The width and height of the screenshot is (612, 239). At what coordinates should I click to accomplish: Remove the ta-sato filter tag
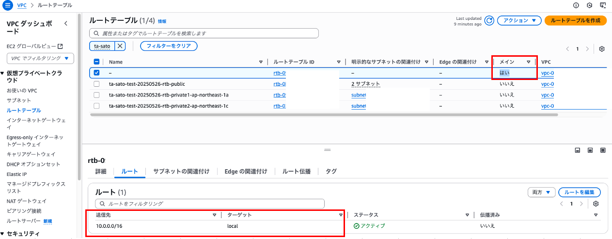click(x=120, y=46)
